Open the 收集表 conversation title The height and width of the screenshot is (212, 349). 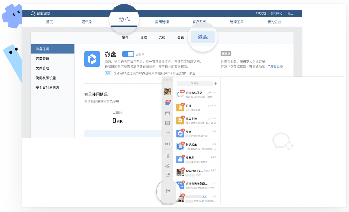(x=190, y=158)
